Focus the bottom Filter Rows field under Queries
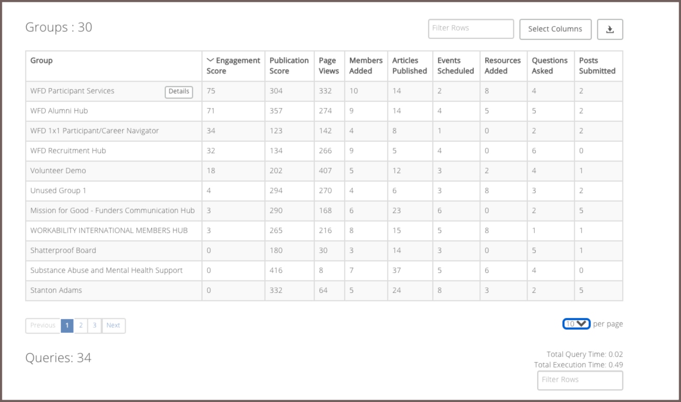Viewport: 681px width, 402px height. [x=580, y=380]
